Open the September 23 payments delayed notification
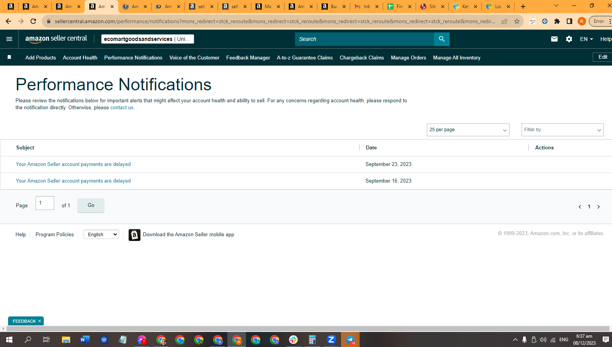612x347 pixels. (x=73, y=164)
